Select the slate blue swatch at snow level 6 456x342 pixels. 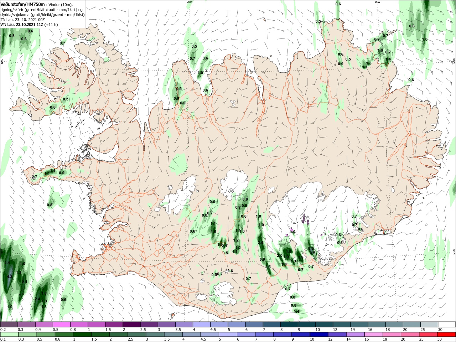pyautogui.click(x=254, y=325)
